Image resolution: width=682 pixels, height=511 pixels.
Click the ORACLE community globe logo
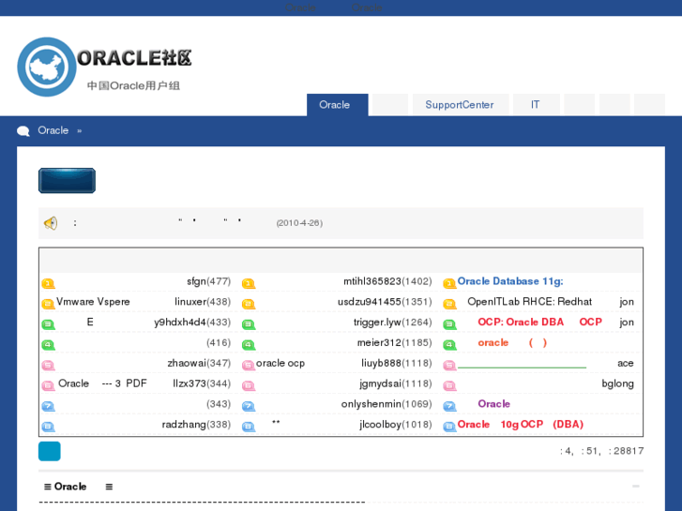(47, 67)
